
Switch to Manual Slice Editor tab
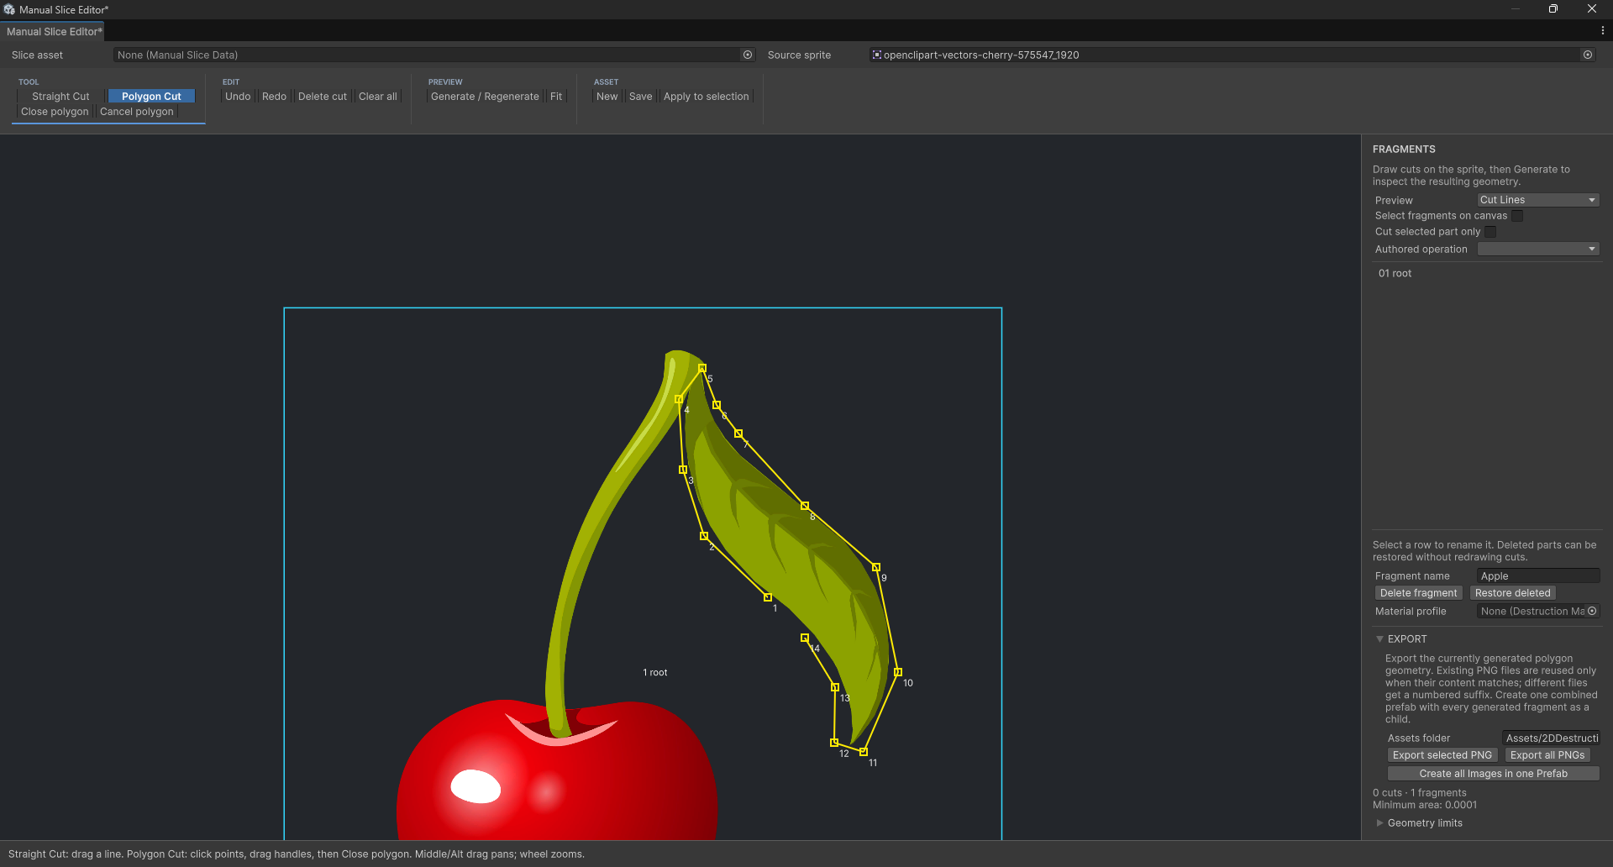(54, 31)
